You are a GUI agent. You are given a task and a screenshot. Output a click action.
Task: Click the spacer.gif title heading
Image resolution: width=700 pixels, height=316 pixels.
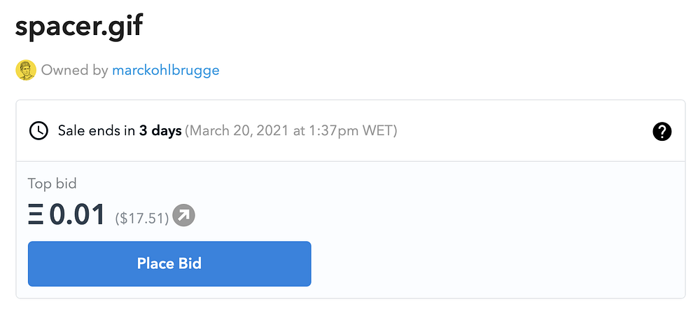click(x=79, y=27)
